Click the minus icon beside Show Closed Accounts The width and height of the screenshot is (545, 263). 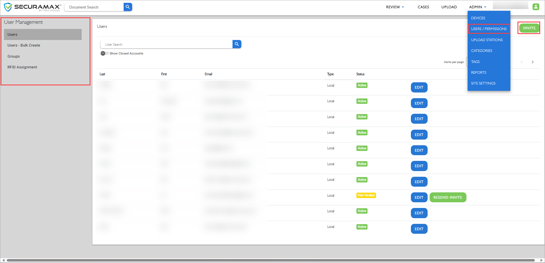(103, 53)
